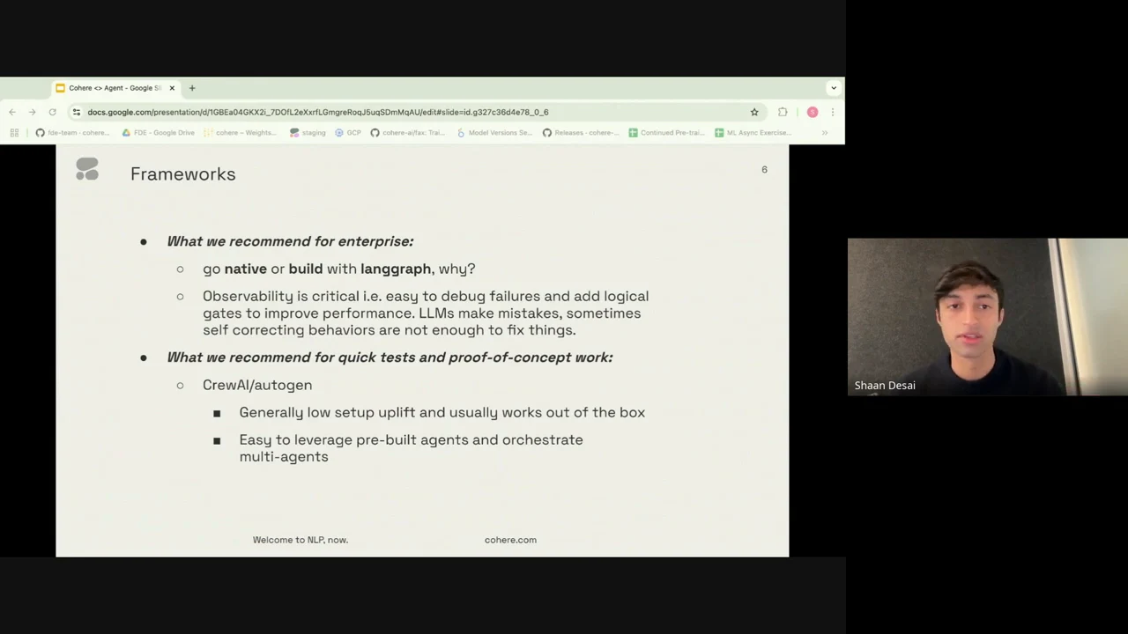Click the 'Welcome to NLP, now.' footer

click(301, 540)
